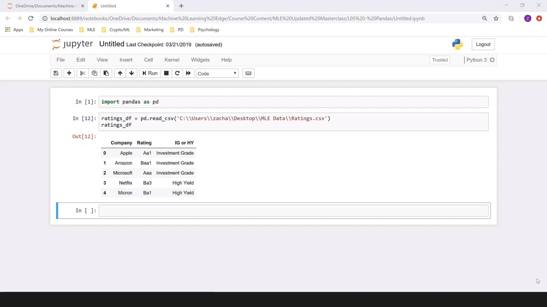Click the Logout button
Viewport: 547px width, 307px height.
click(x=483, y=44)
